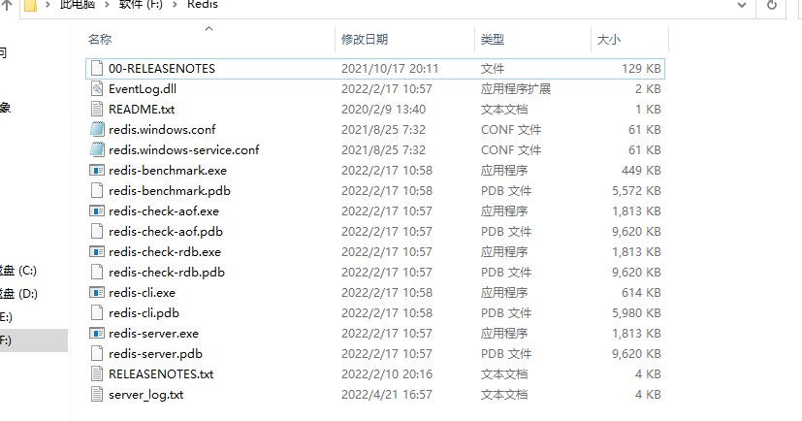
Task: Click the redis-benchmark.exe application icon
Action: (97, 171)
